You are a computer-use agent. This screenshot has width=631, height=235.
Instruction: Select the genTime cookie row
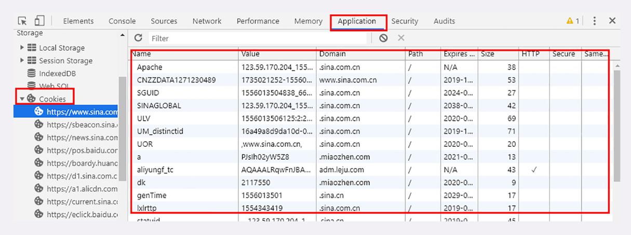coord(369,196)
